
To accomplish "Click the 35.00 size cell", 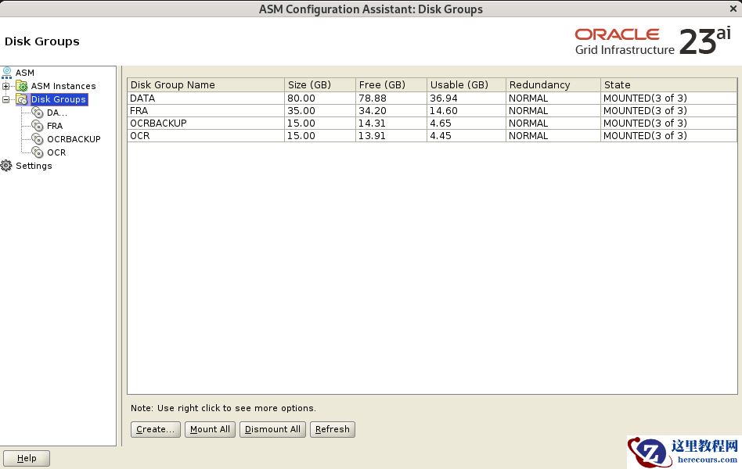I will tap(320, 111).
